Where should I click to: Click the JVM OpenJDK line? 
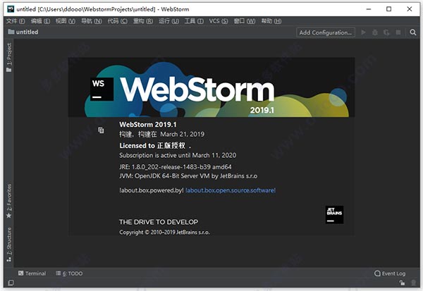[188, 176]
